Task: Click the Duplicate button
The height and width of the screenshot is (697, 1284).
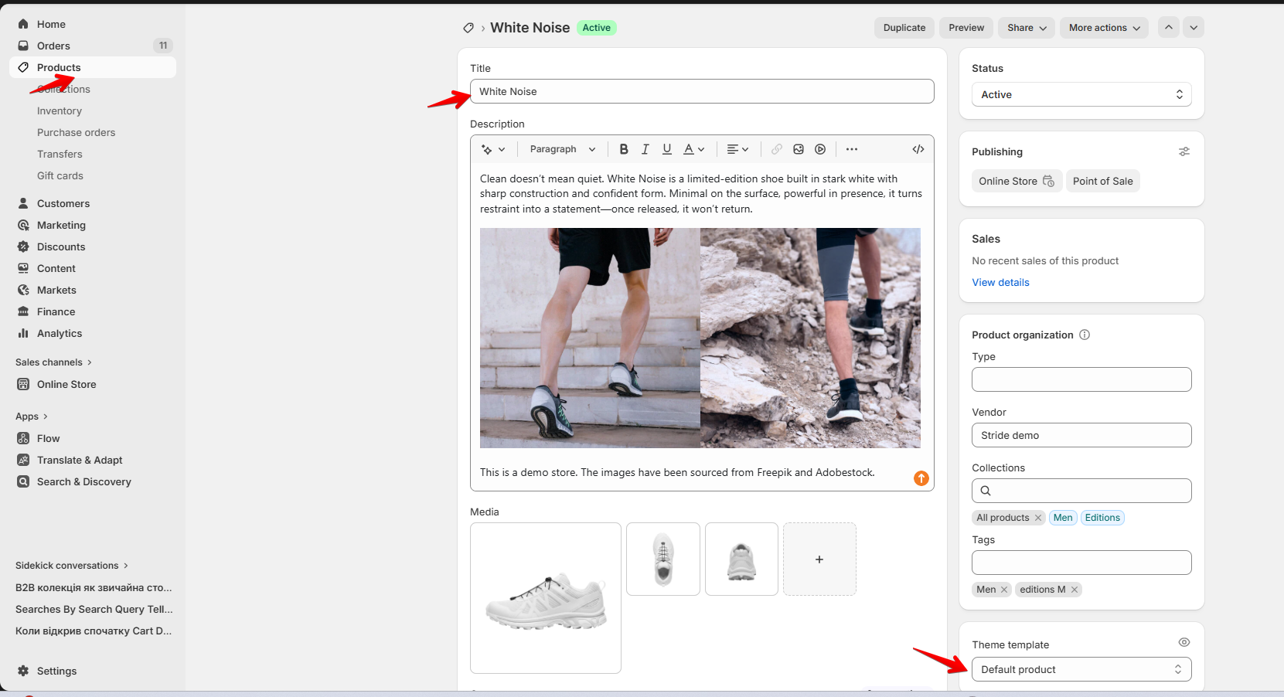Action: pos(904,28)
